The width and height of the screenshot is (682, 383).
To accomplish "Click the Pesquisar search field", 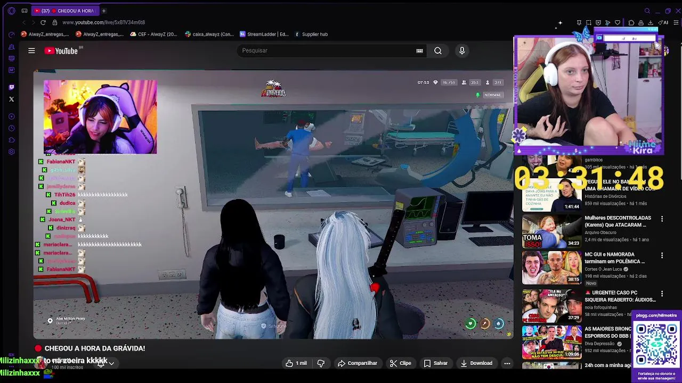I will point(325,51).
